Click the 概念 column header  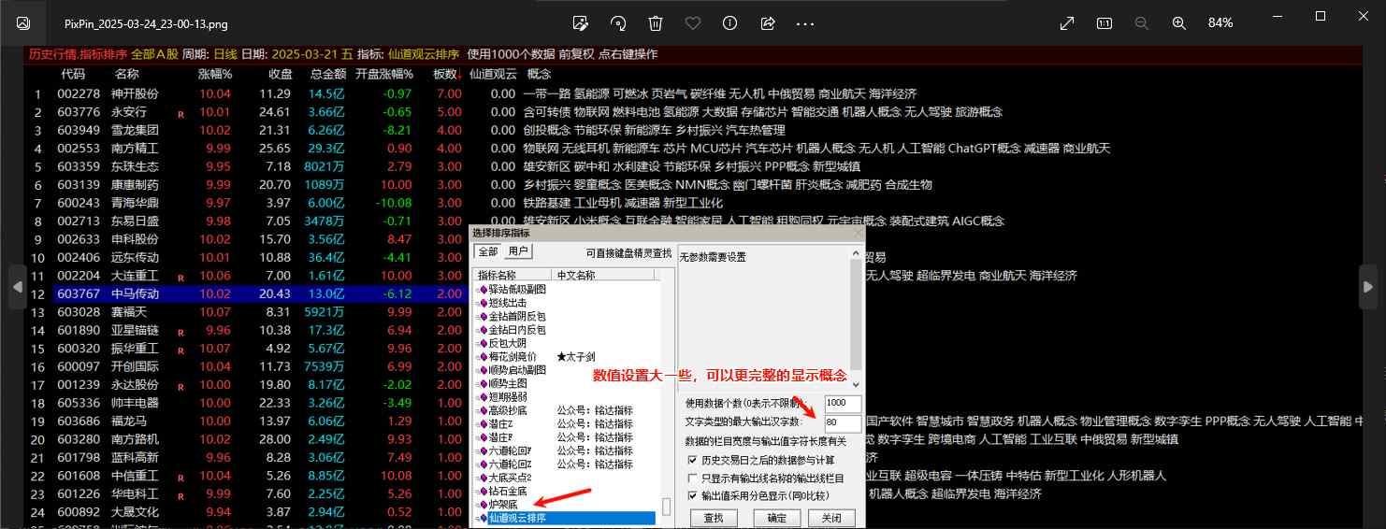pyautogui.click(x=539, y=74)
